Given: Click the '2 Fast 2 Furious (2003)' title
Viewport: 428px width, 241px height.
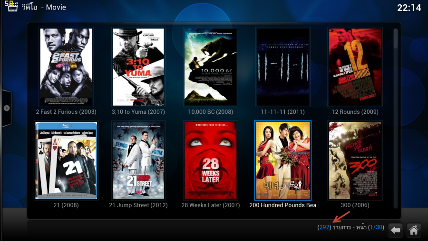Looking at the screenshot, I should click(66, 112).
